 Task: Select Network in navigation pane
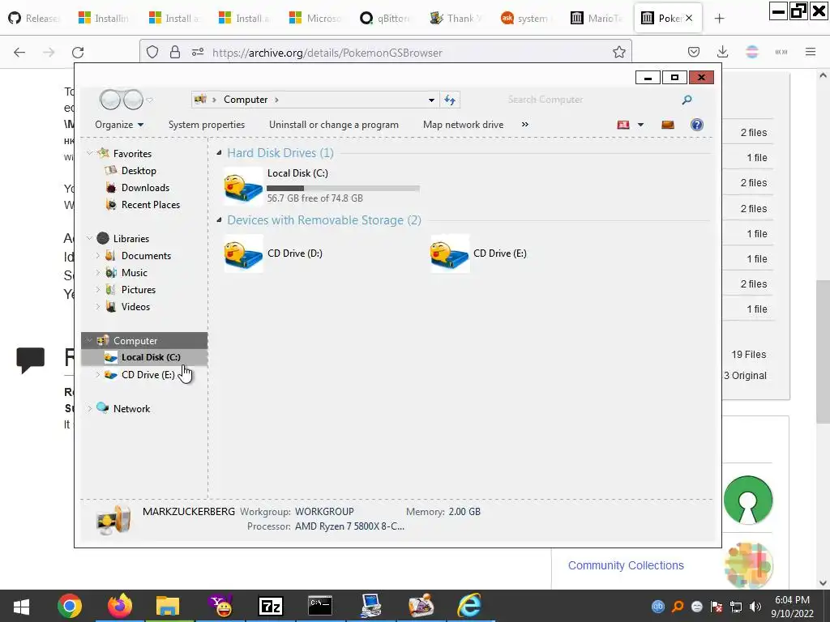tap(131, 409)
